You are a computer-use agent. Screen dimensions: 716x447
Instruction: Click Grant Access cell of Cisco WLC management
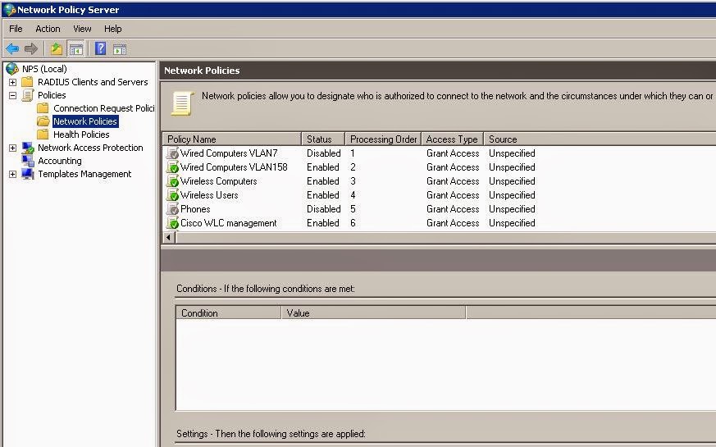tap(453, 223)
